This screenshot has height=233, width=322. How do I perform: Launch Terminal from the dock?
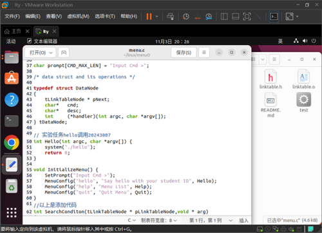click(12, 121)
